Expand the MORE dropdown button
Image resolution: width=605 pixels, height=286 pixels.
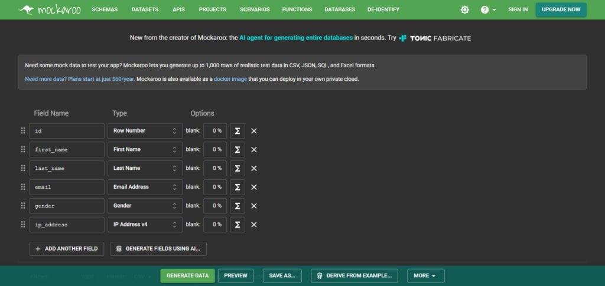pos(425,275)
